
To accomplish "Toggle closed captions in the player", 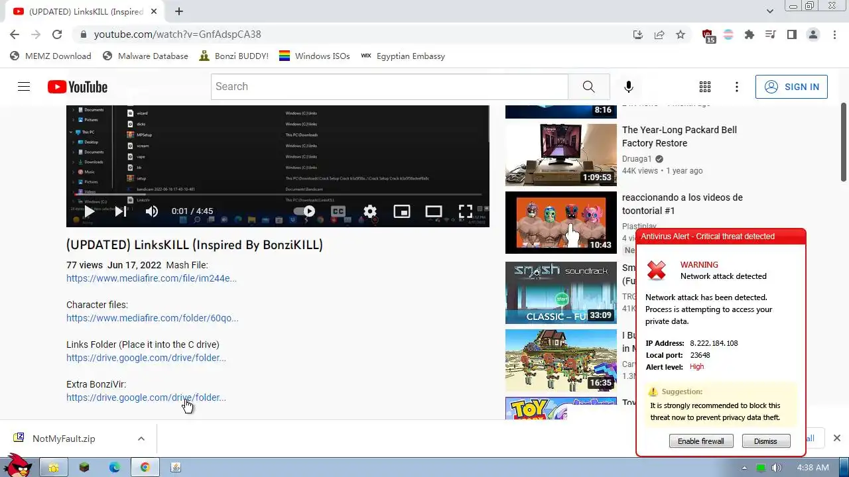I will 338,211.
